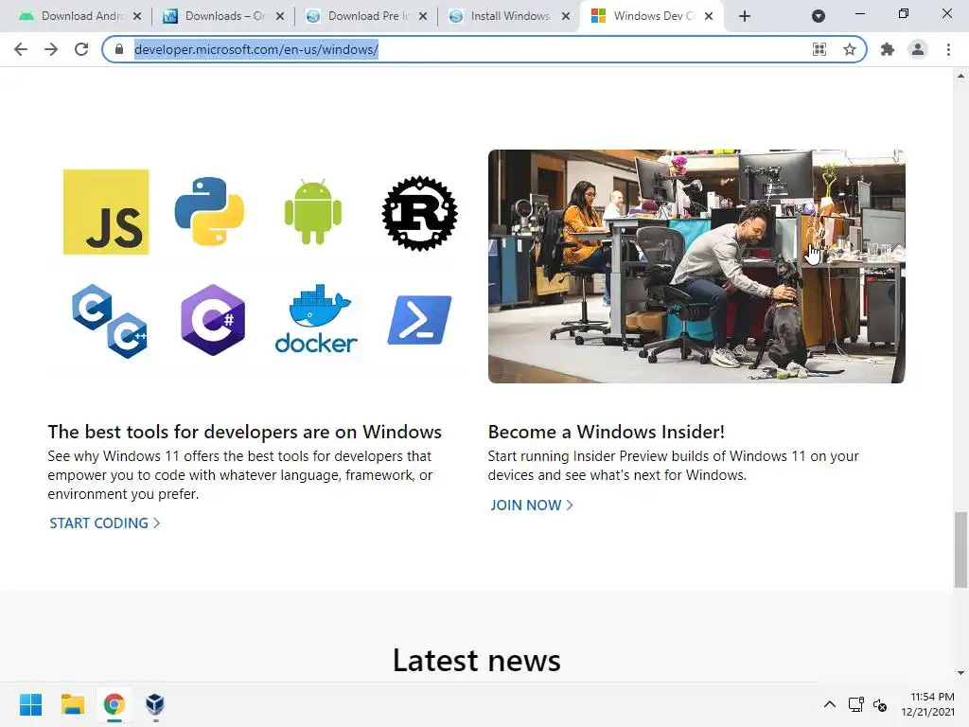Go back with the browser back arrow
This screenshot has height=727, width=969.
(21, 49)
